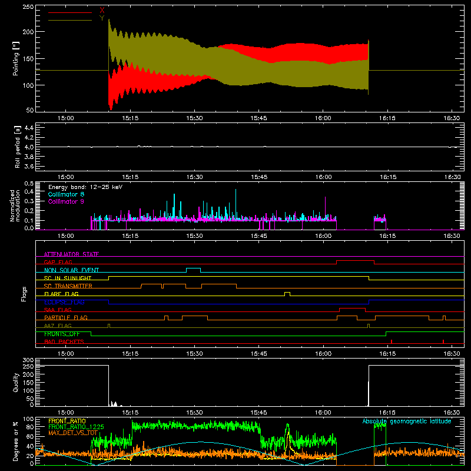Click the olive Y legend line

coord(70,20)
